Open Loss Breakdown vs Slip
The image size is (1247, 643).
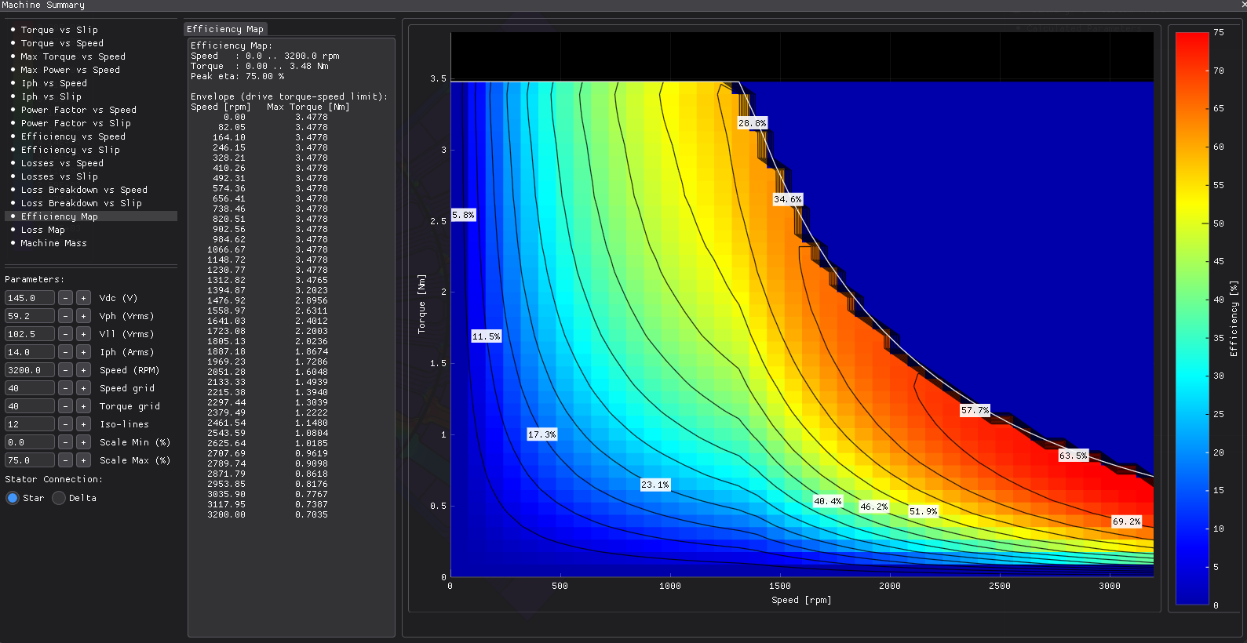coord(91,203)
